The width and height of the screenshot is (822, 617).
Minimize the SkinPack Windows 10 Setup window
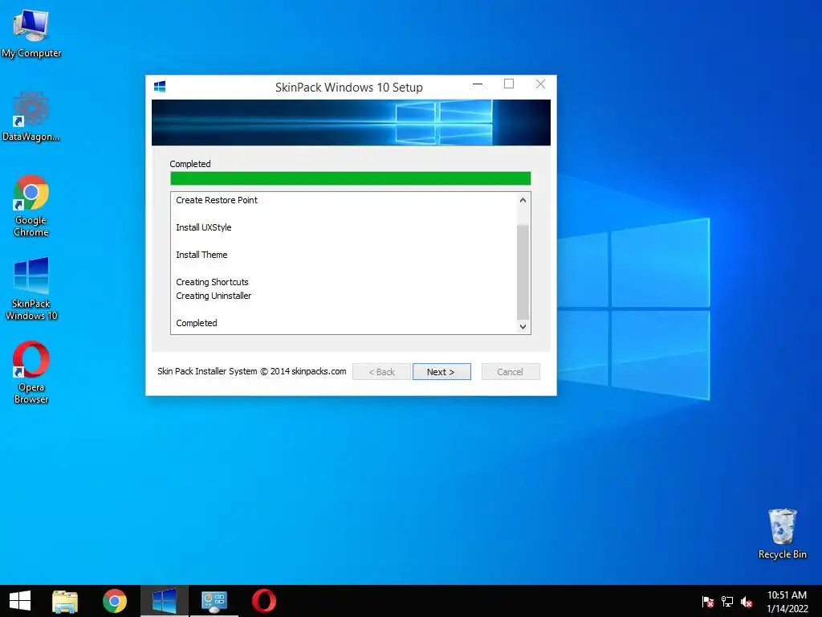click(x=478, y=84)
